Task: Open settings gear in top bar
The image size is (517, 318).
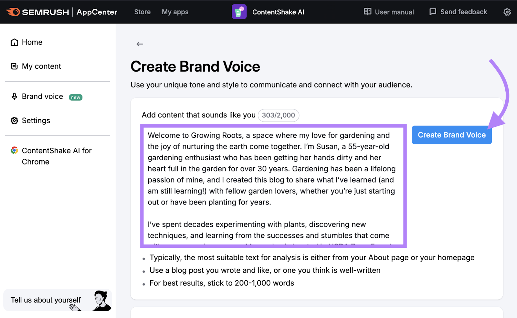Action: tap(507, 12)
